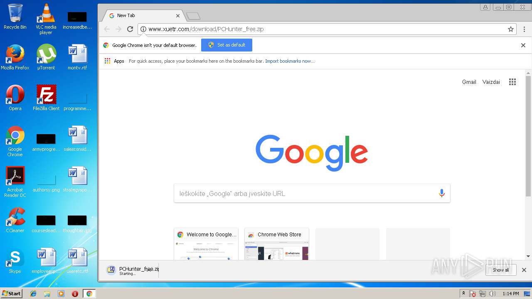Open the Vaizdai images link
Viewport: 532px width, 299px height.
tap(491, 82)
